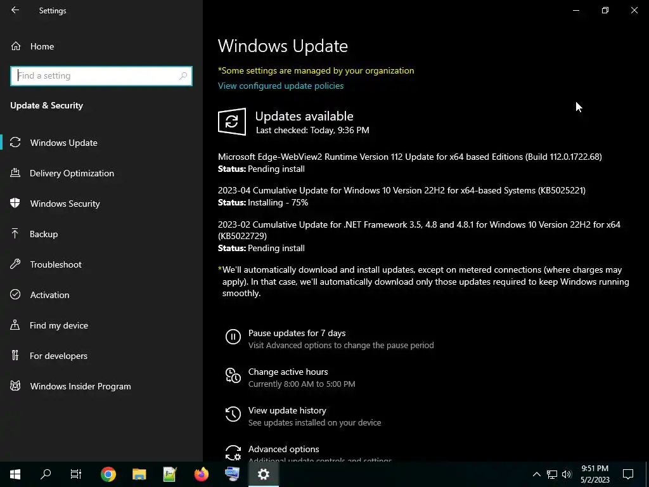
Task: Click the history icon for View update history
Action: (x=233, y=414)
